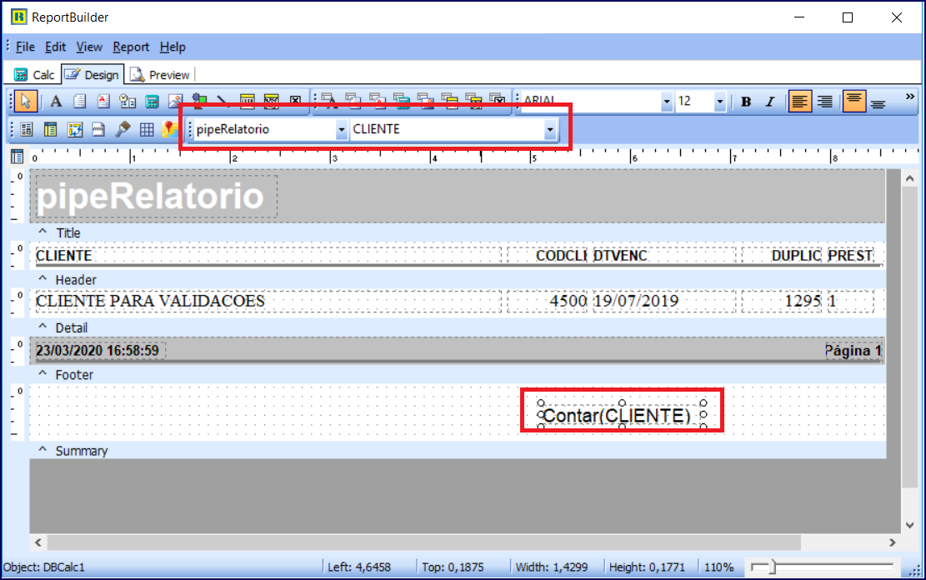The width and height of the screenshot is (926, 580).
Task: Select the Variable calculator tool
Action: click(152, 101)
